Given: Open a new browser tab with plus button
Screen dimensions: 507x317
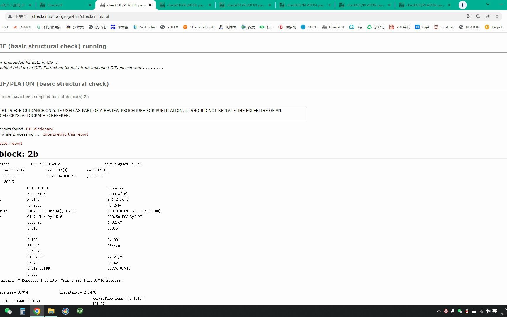Looking at the screenshot, I should click(x=463, y=5).
